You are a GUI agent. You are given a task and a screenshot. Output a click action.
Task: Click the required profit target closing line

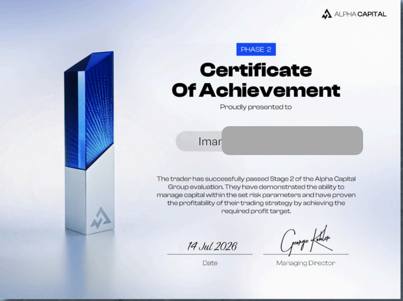pos(256,211)
